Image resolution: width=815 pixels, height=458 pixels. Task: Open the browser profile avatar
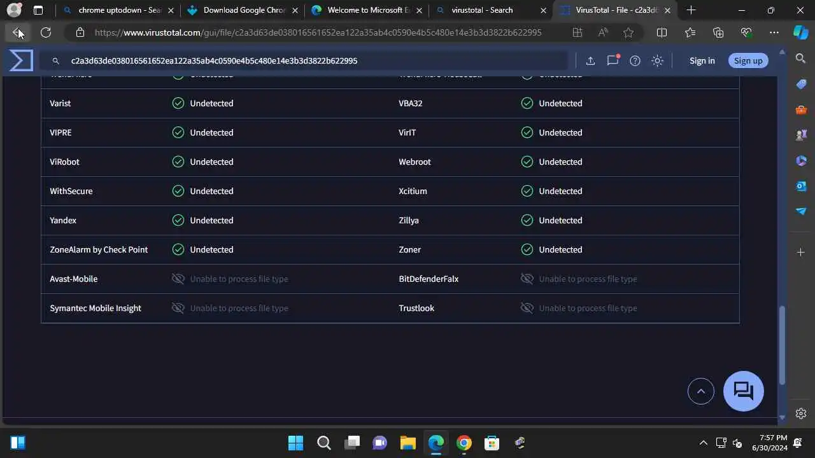tap(14, 10)
